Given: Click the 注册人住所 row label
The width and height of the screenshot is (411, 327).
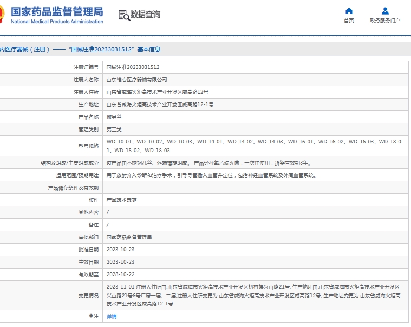Looking at the screenshot, I should click(x=86, y=92).
